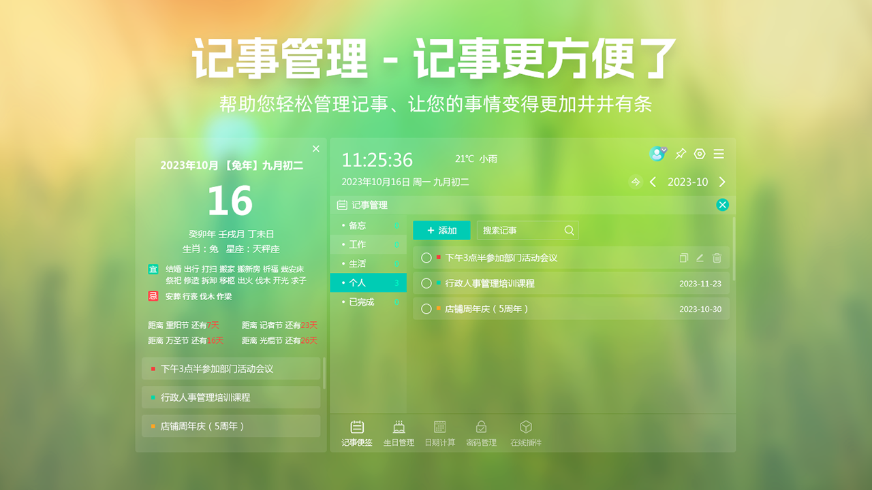Go to next month arrow
Image resolution: width=872 pixels, height=490 pixels.
pyautogui.click(x=722, y=182)
